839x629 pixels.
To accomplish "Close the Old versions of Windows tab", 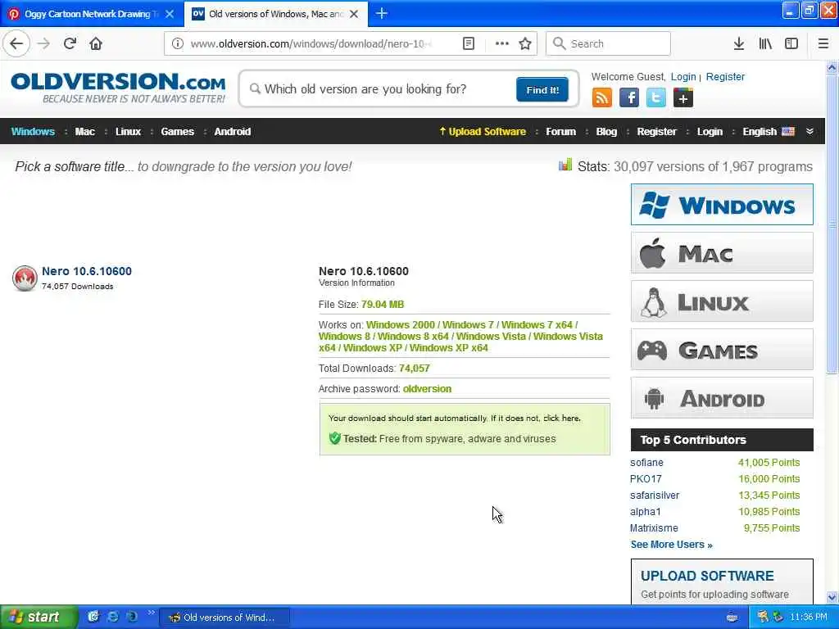I will click(354, 14).
